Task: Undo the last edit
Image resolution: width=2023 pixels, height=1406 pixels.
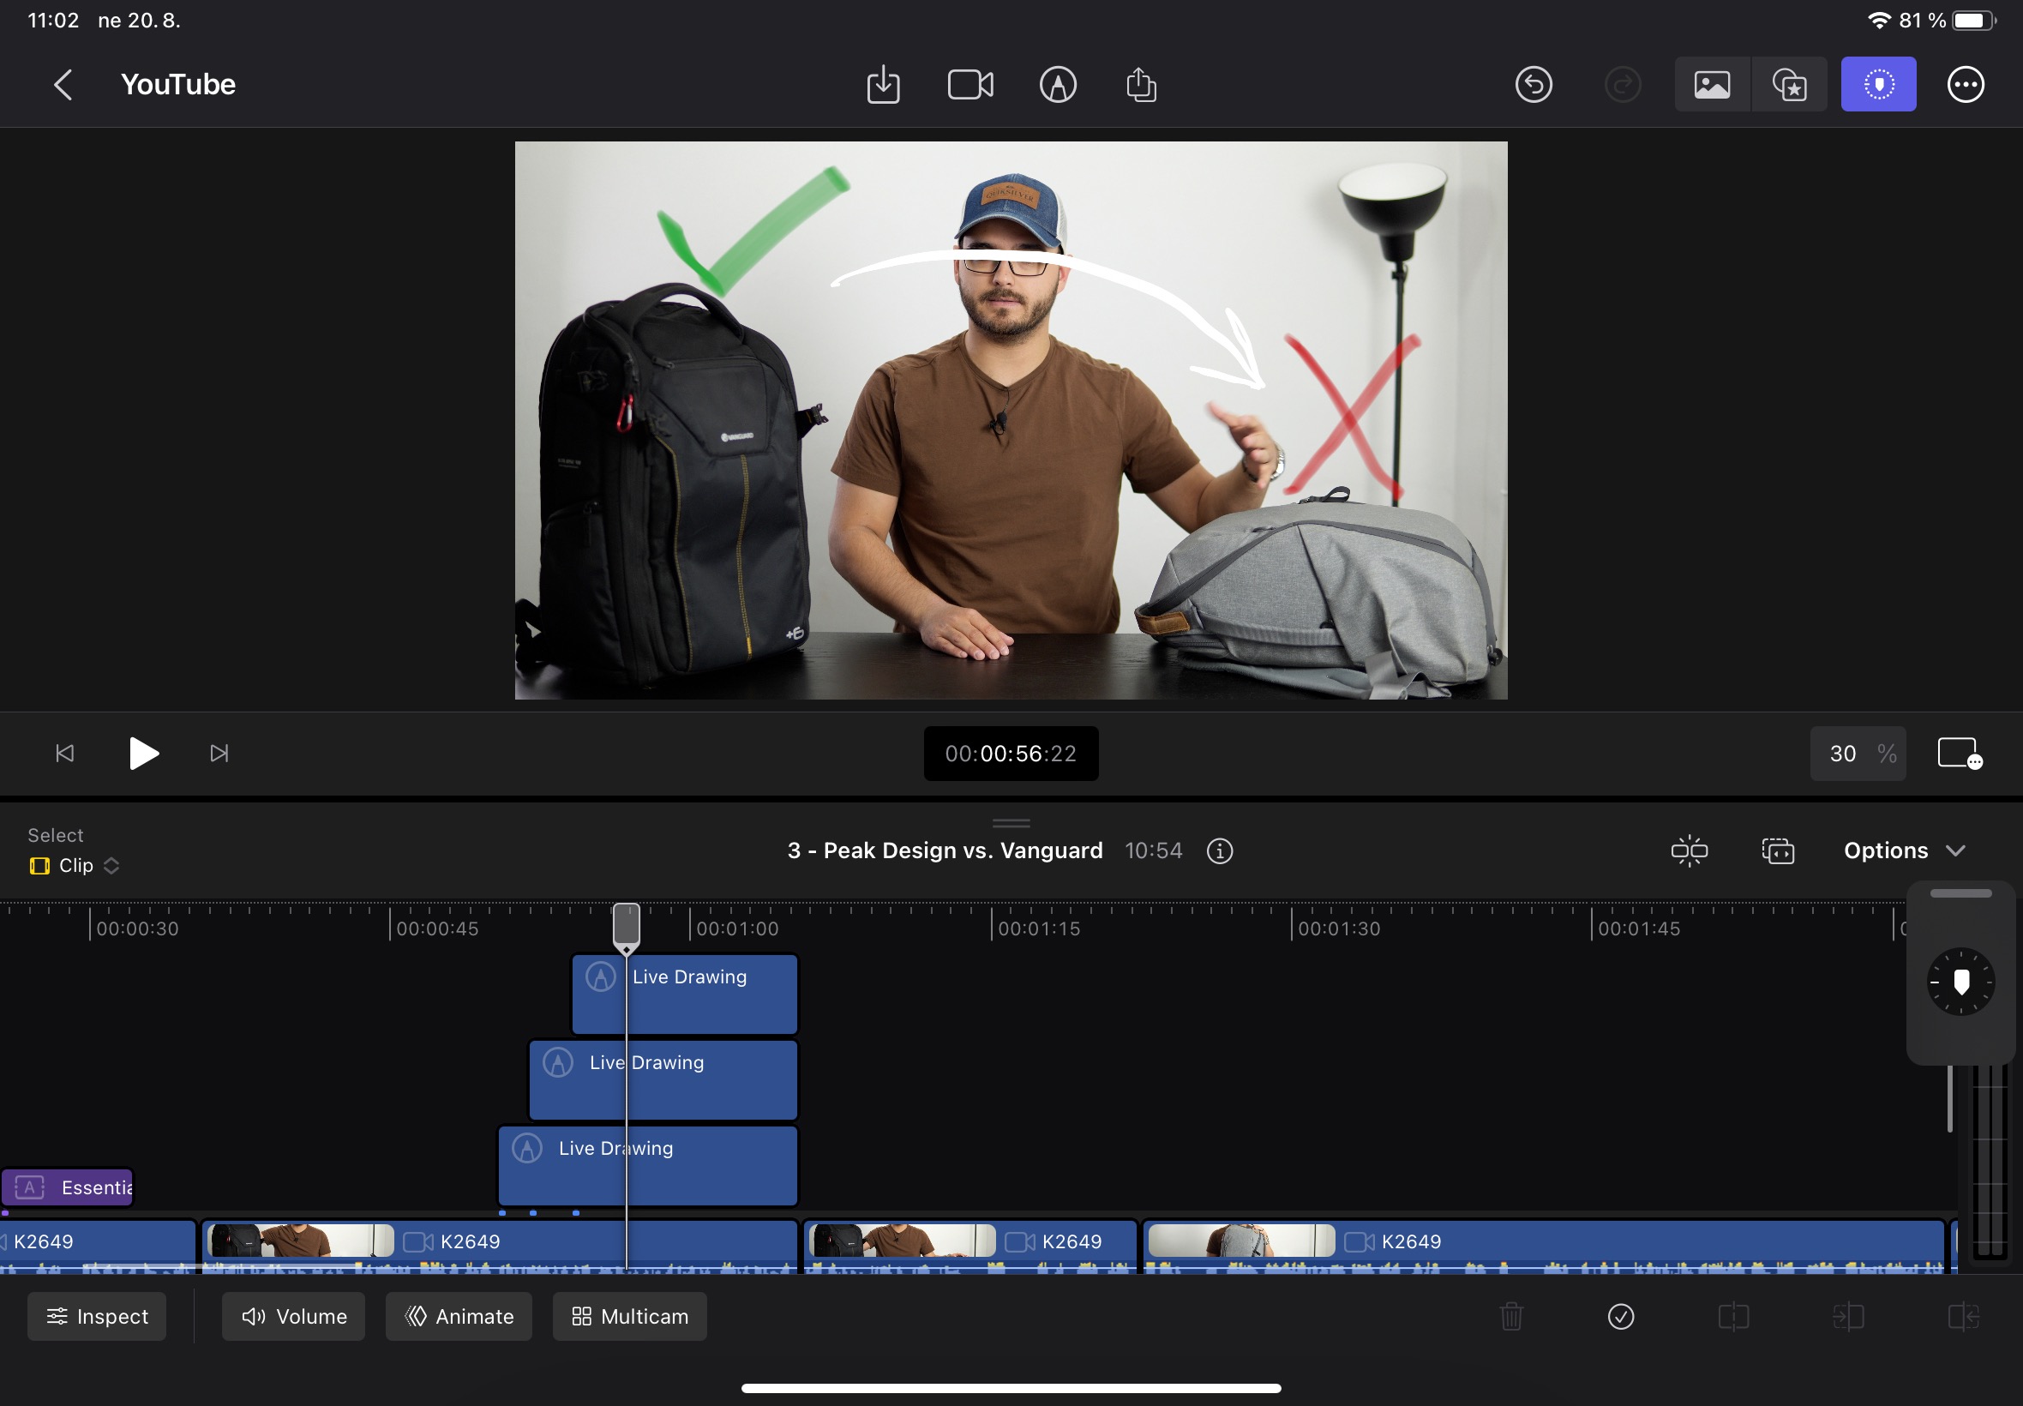Action: click(x=1534, y=86)
